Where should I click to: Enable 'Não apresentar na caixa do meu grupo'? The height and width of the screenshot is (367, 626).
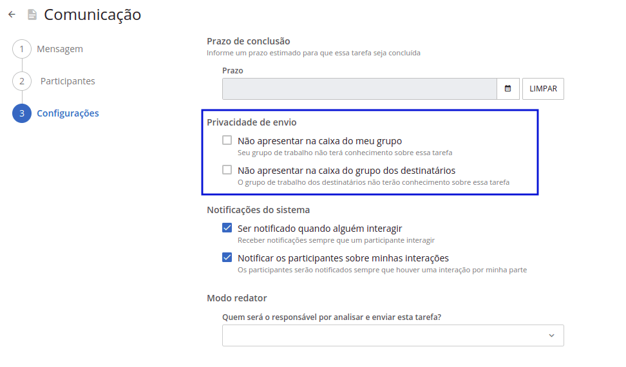coord(227,140)
